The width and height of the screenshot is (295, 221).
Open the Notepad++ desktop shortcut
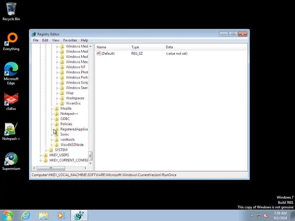point(11,132)
